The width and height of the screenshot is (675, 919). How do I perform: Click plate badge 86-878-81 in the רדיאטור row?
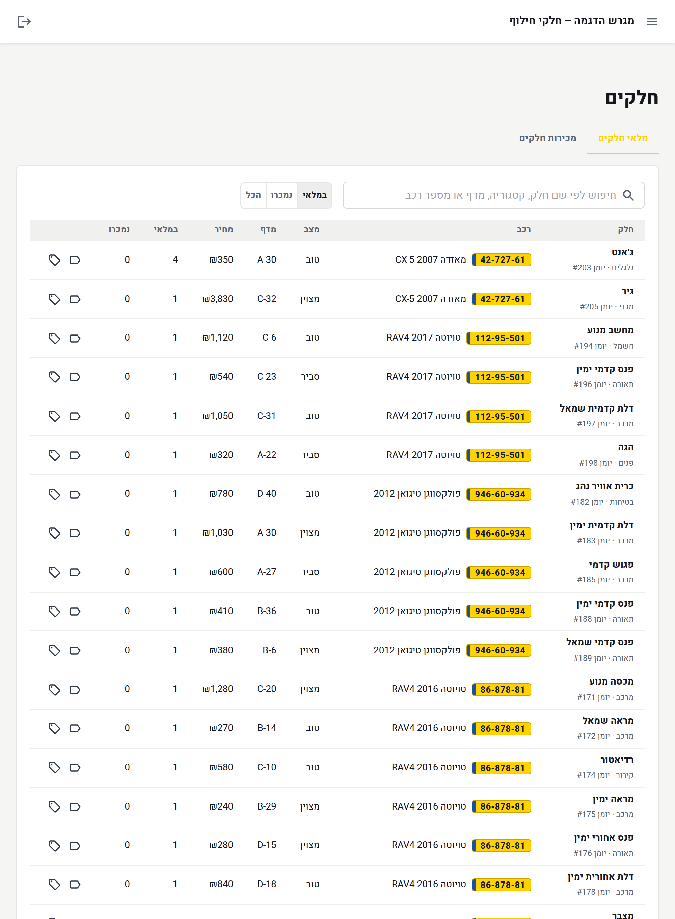pos(501,768)
